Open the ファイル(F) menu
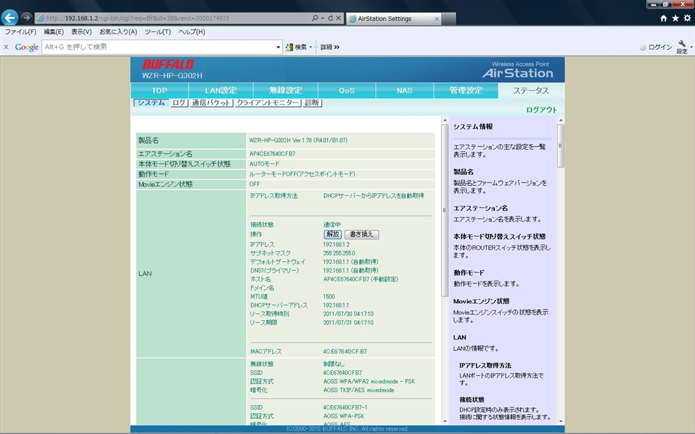 coord(20,32)
